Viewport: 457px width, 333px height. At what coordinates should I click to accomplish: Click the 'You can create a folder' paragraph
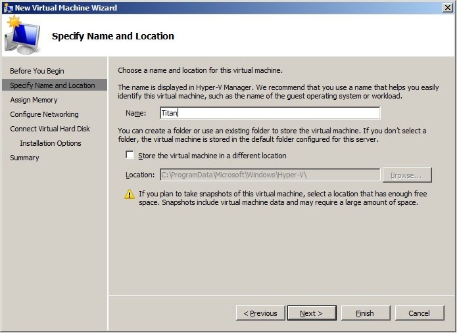(272, 135)
